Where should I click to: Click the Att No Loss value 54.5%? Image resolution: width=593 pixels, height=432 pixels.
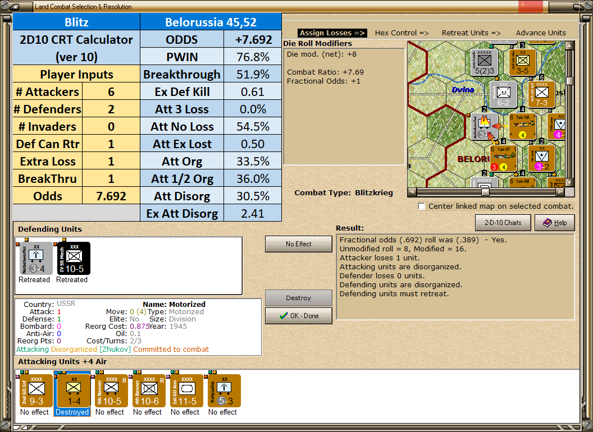pos(253,126)
